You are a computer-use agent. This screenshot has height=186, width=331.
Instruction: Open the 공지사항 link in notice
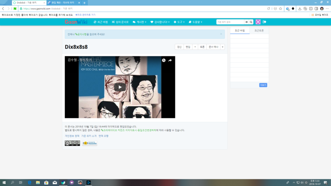(x=84, y=34)
